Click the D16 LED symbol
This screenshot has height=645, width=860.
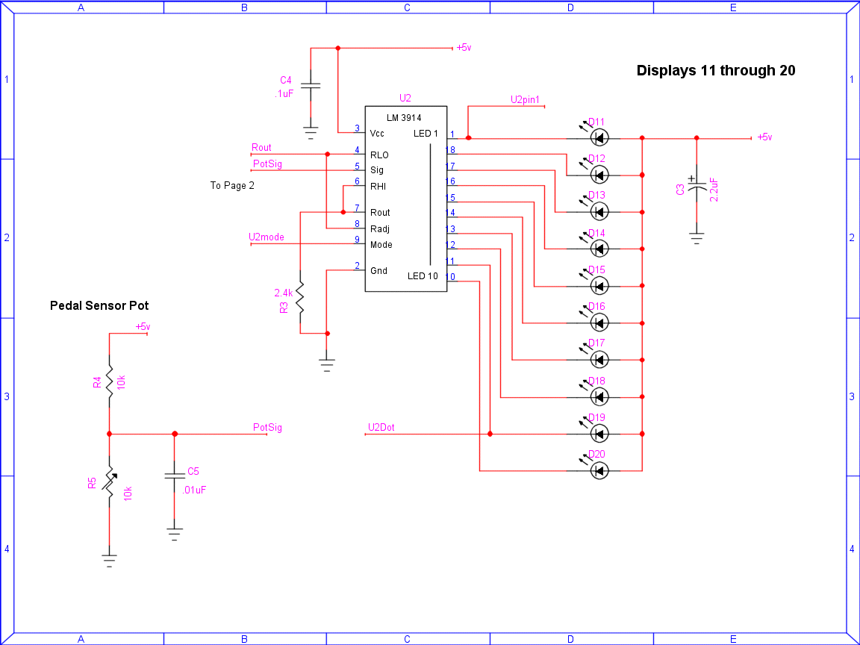coord(599,322)
